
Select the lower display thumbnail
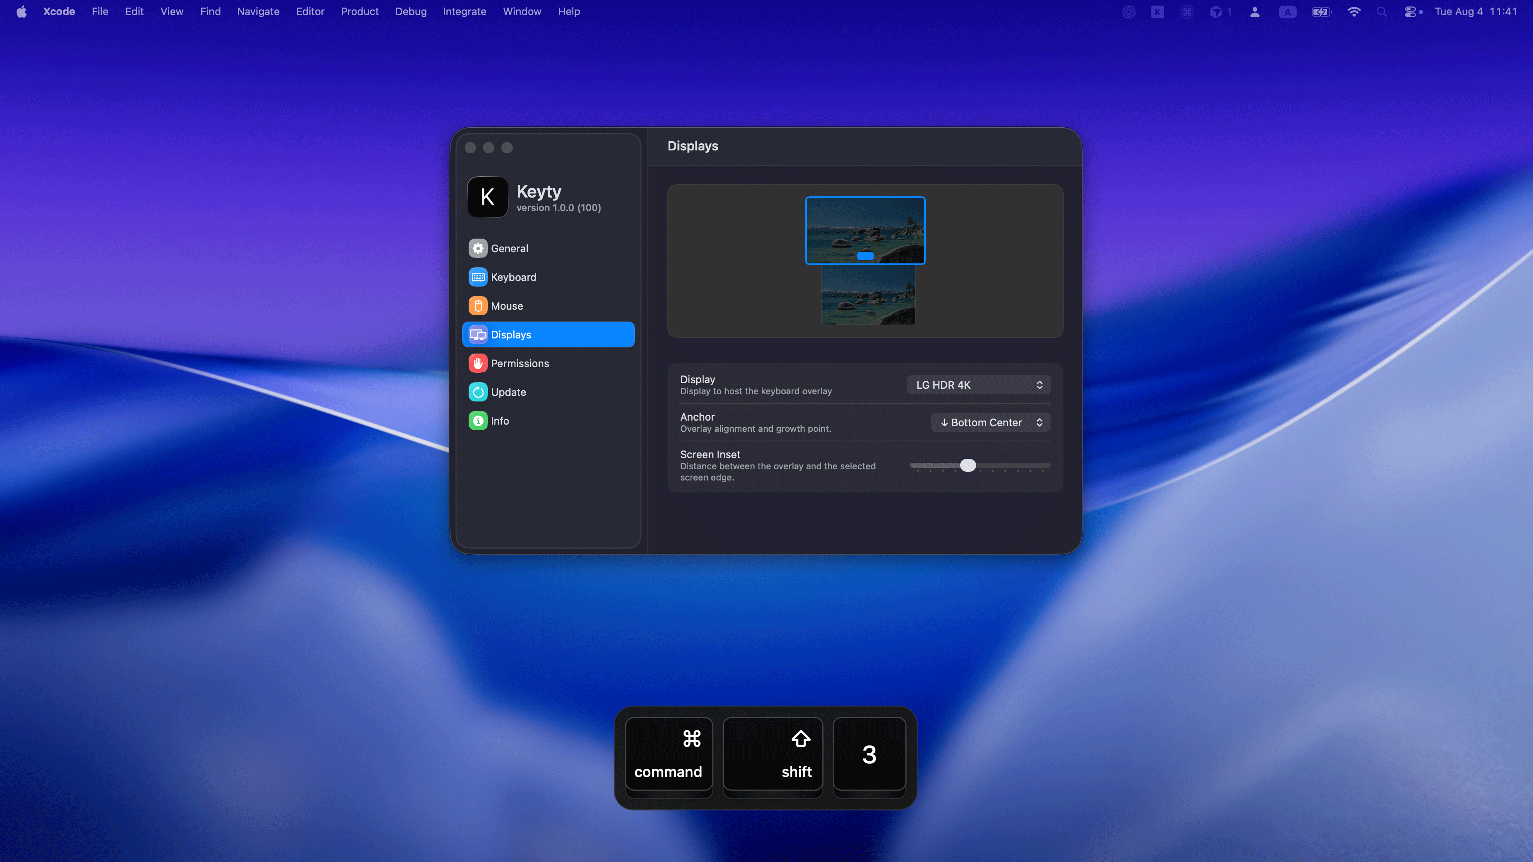(x=868, y=295)
